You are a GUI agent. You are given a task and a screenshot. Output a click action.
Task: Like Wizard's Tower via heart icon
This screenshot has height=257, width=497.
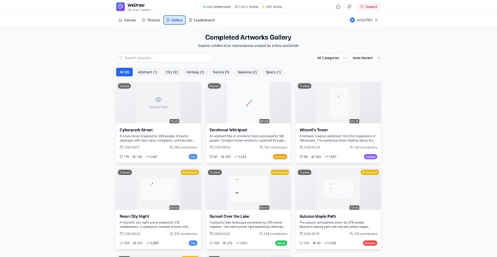[x=301, y=157]
